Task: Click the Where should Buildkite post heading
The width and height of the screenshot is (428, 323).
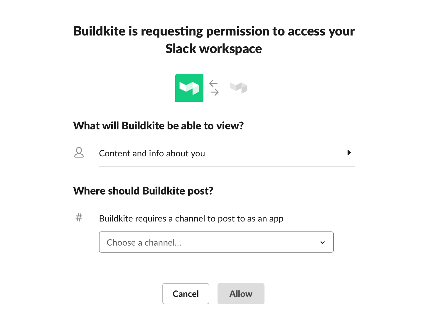Action: 143,191
